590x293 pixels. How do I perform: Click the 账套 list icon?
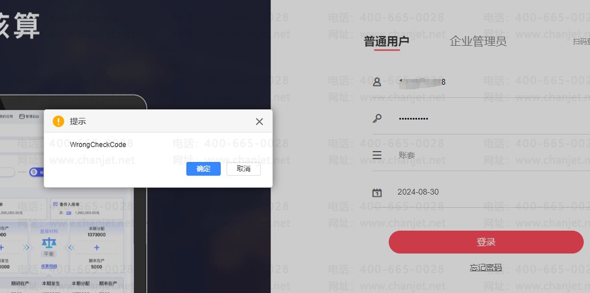click(377, 155)
